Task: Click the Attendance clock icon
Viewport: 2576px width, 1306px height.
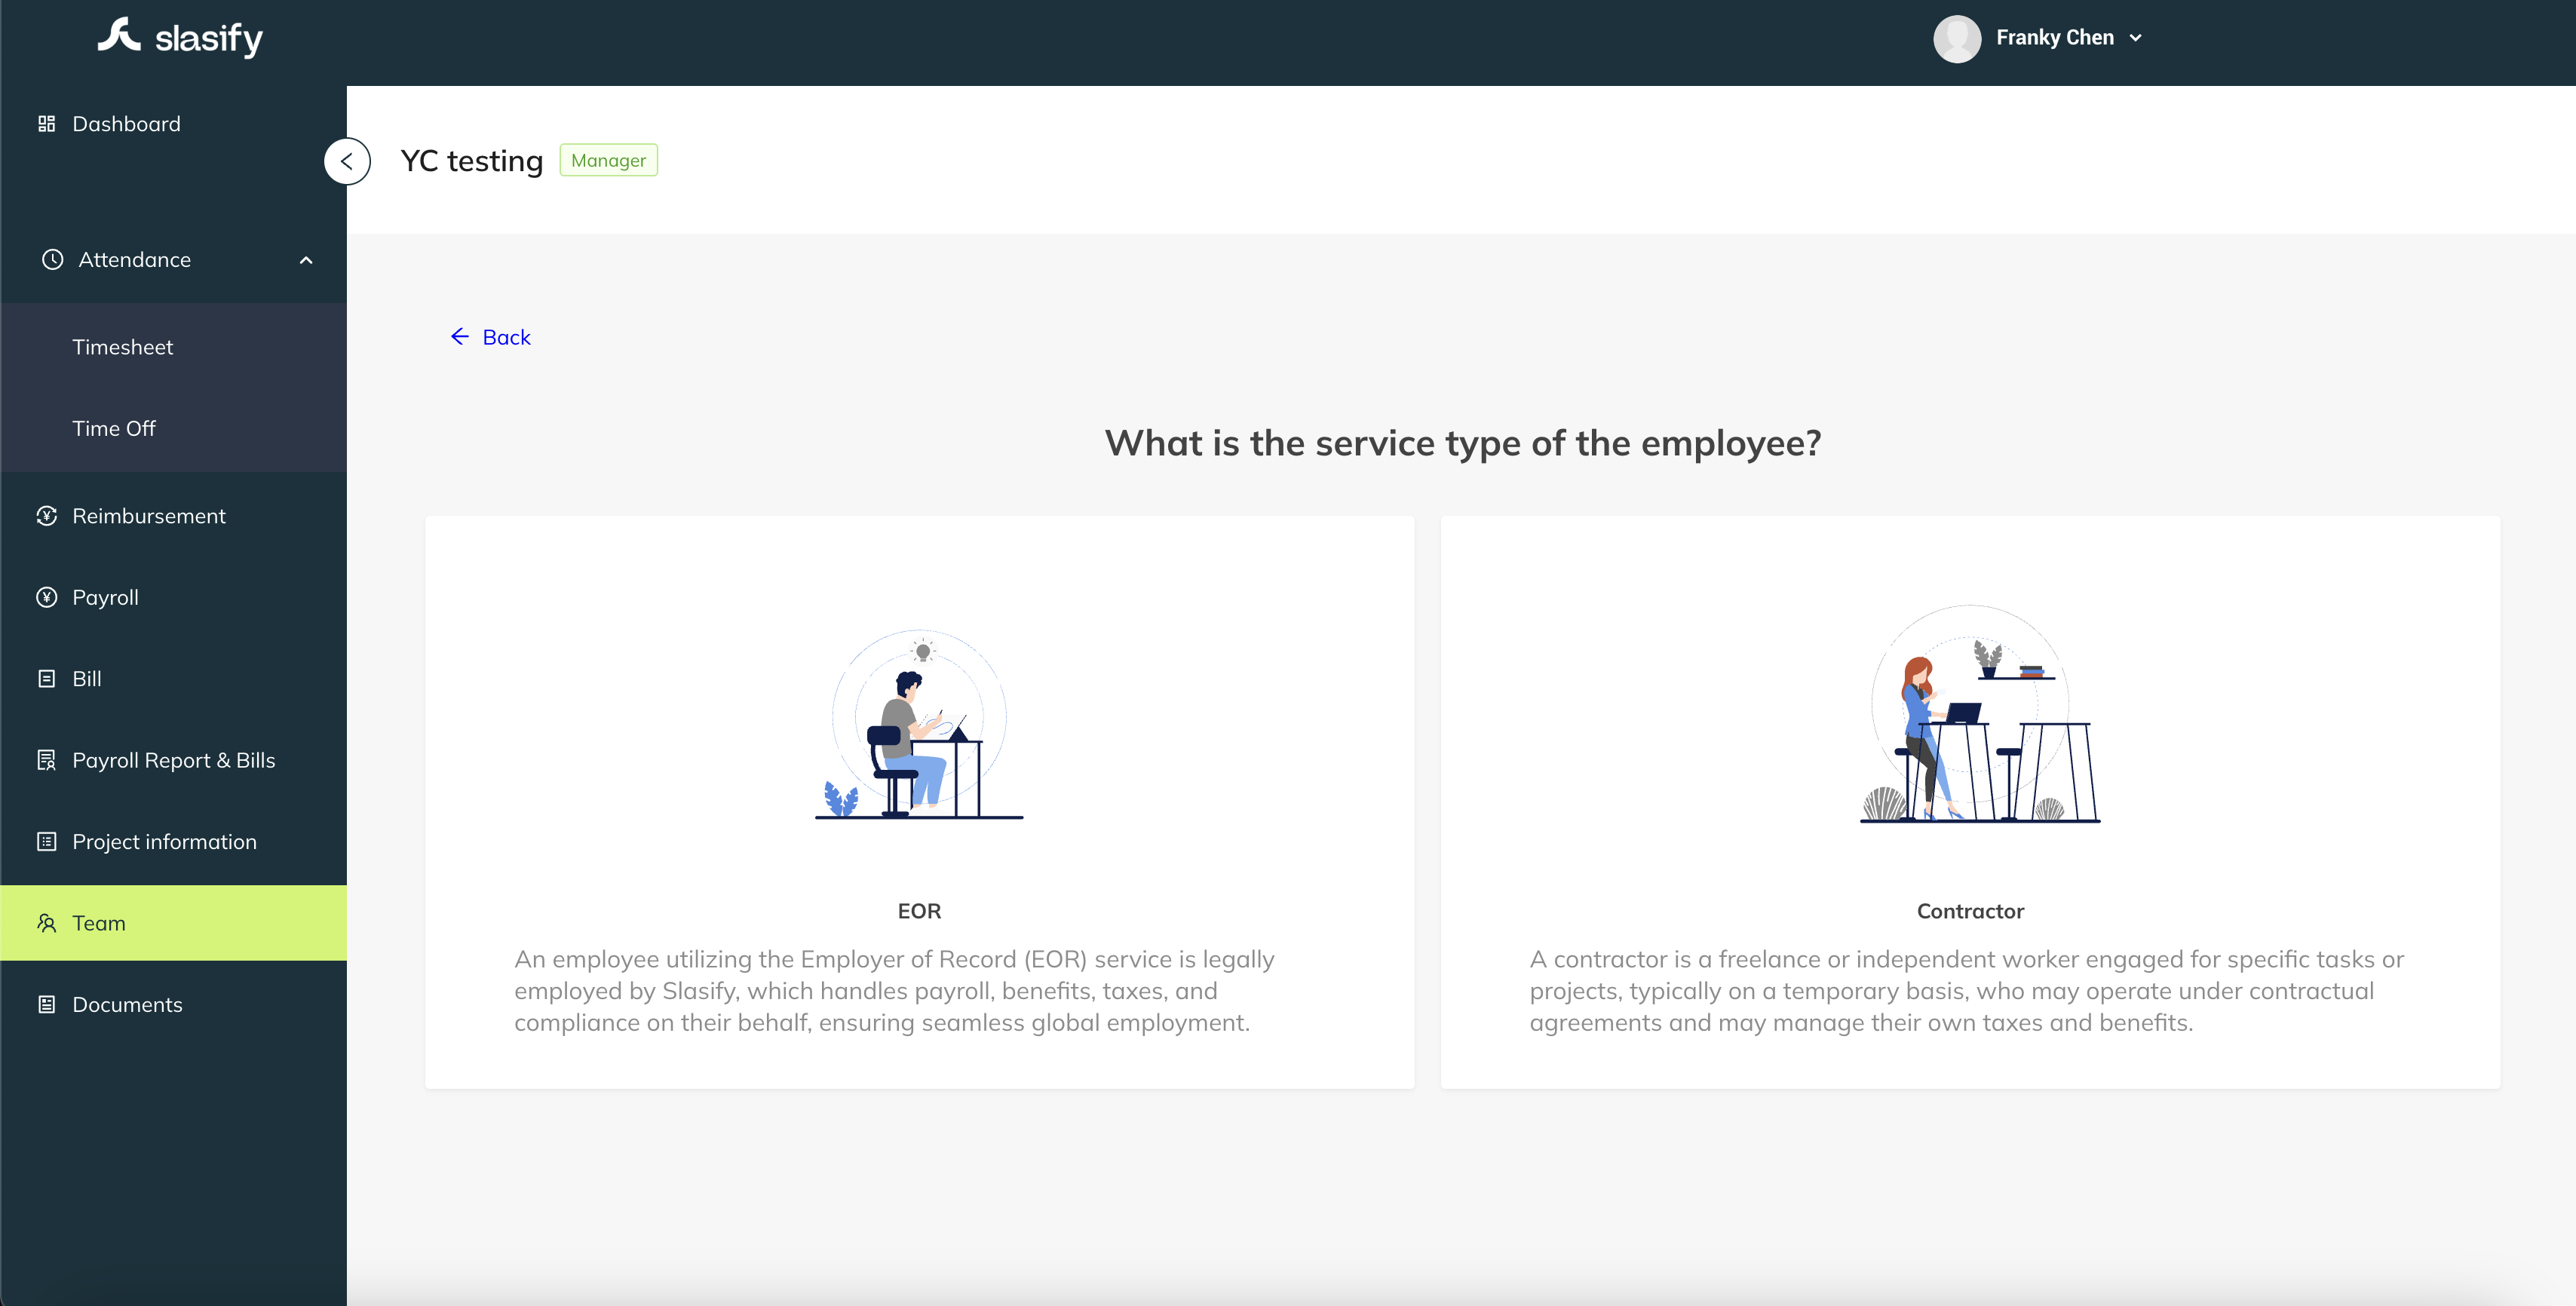Action: [52, 259]
